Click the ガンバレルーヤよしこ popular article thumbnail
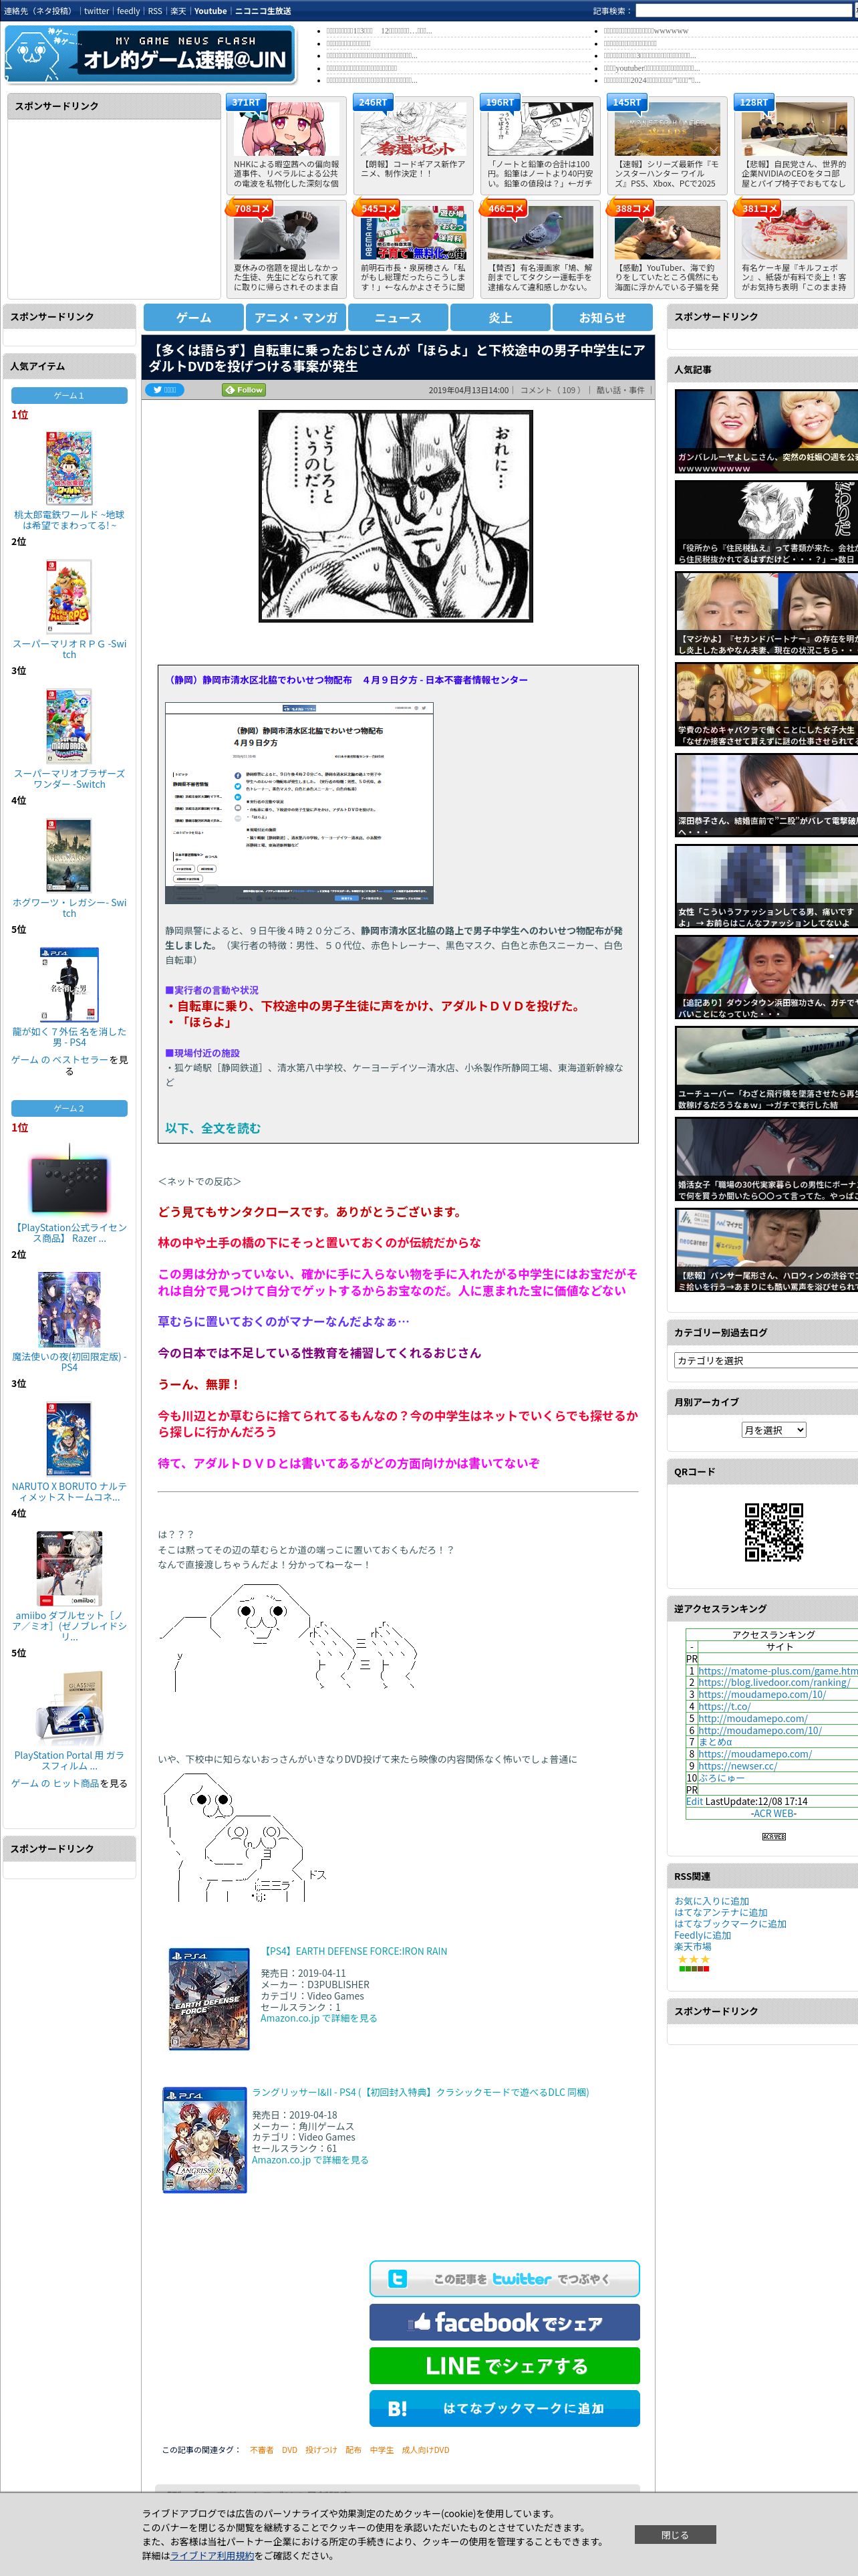 pyautogui.click(x=766, y=432)
